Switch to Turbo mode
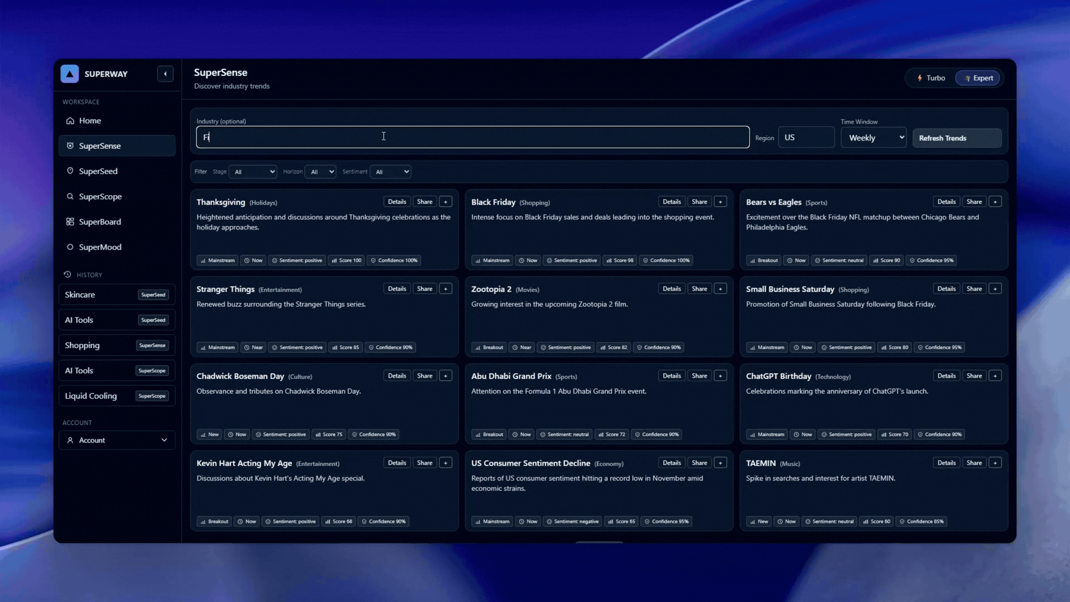The width and height of the screenshot is (1070, 602). (931, 78)
